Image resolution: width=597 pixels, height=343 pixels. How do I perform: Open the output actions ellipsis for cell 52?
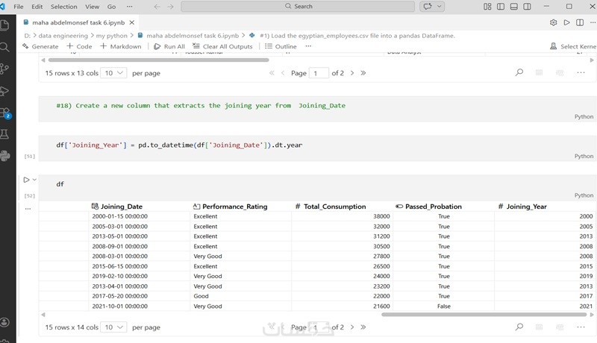(28, 209)
